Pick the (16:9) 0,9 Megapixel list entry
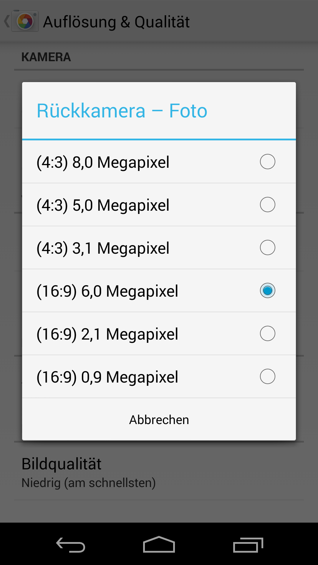The height and width of the screenshot is (565, 318). click(x=107, y=377)
